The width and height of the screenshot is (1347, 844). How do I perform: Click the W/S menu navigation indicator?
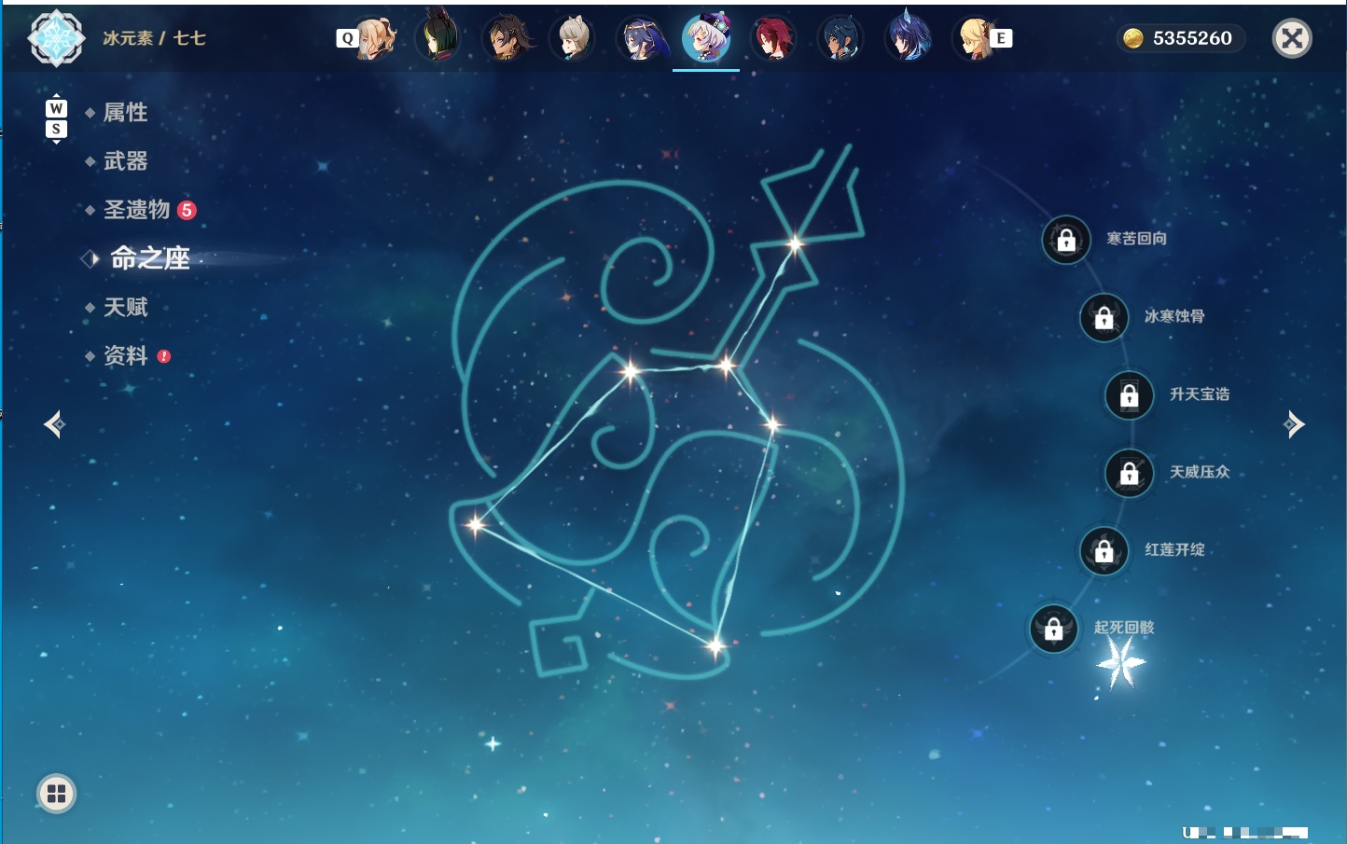pyautogui.click(x=56, y=118)
